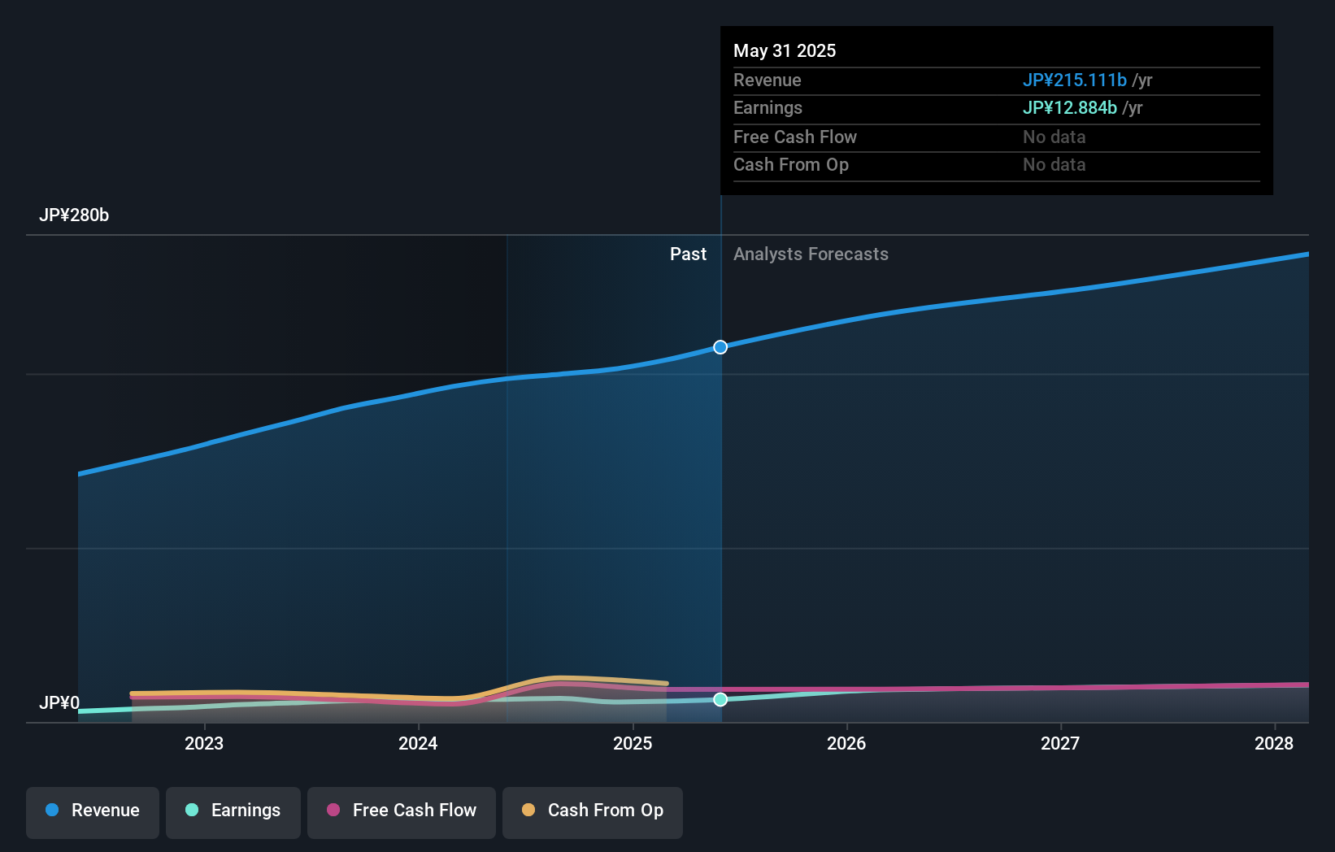The width and height of the screenshot is (1335, 852).
Task: Click the Past label on chart
Action: click(688, 254)
